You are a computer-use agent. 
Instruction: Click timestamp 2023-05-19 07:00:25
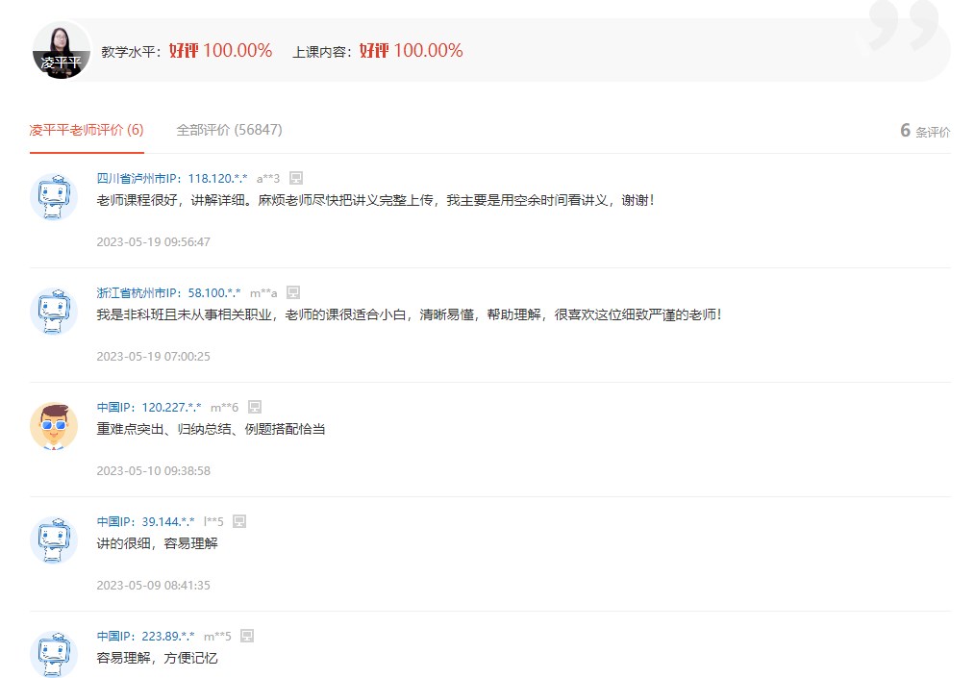pos(154,357)
